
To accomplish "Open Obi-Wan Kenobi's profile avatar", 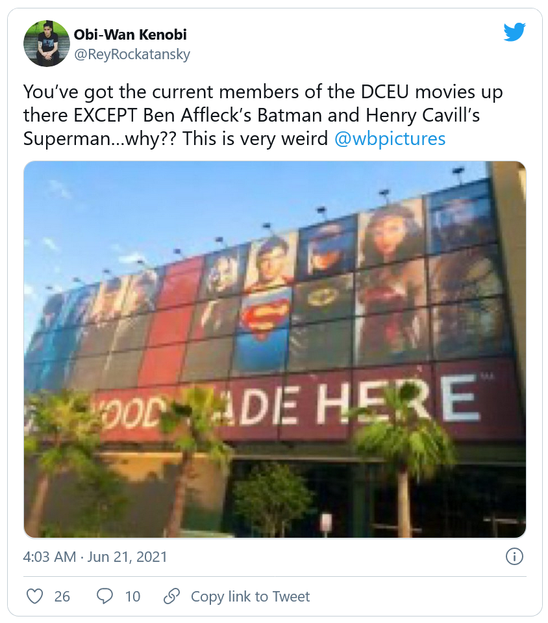I will 46,43.
